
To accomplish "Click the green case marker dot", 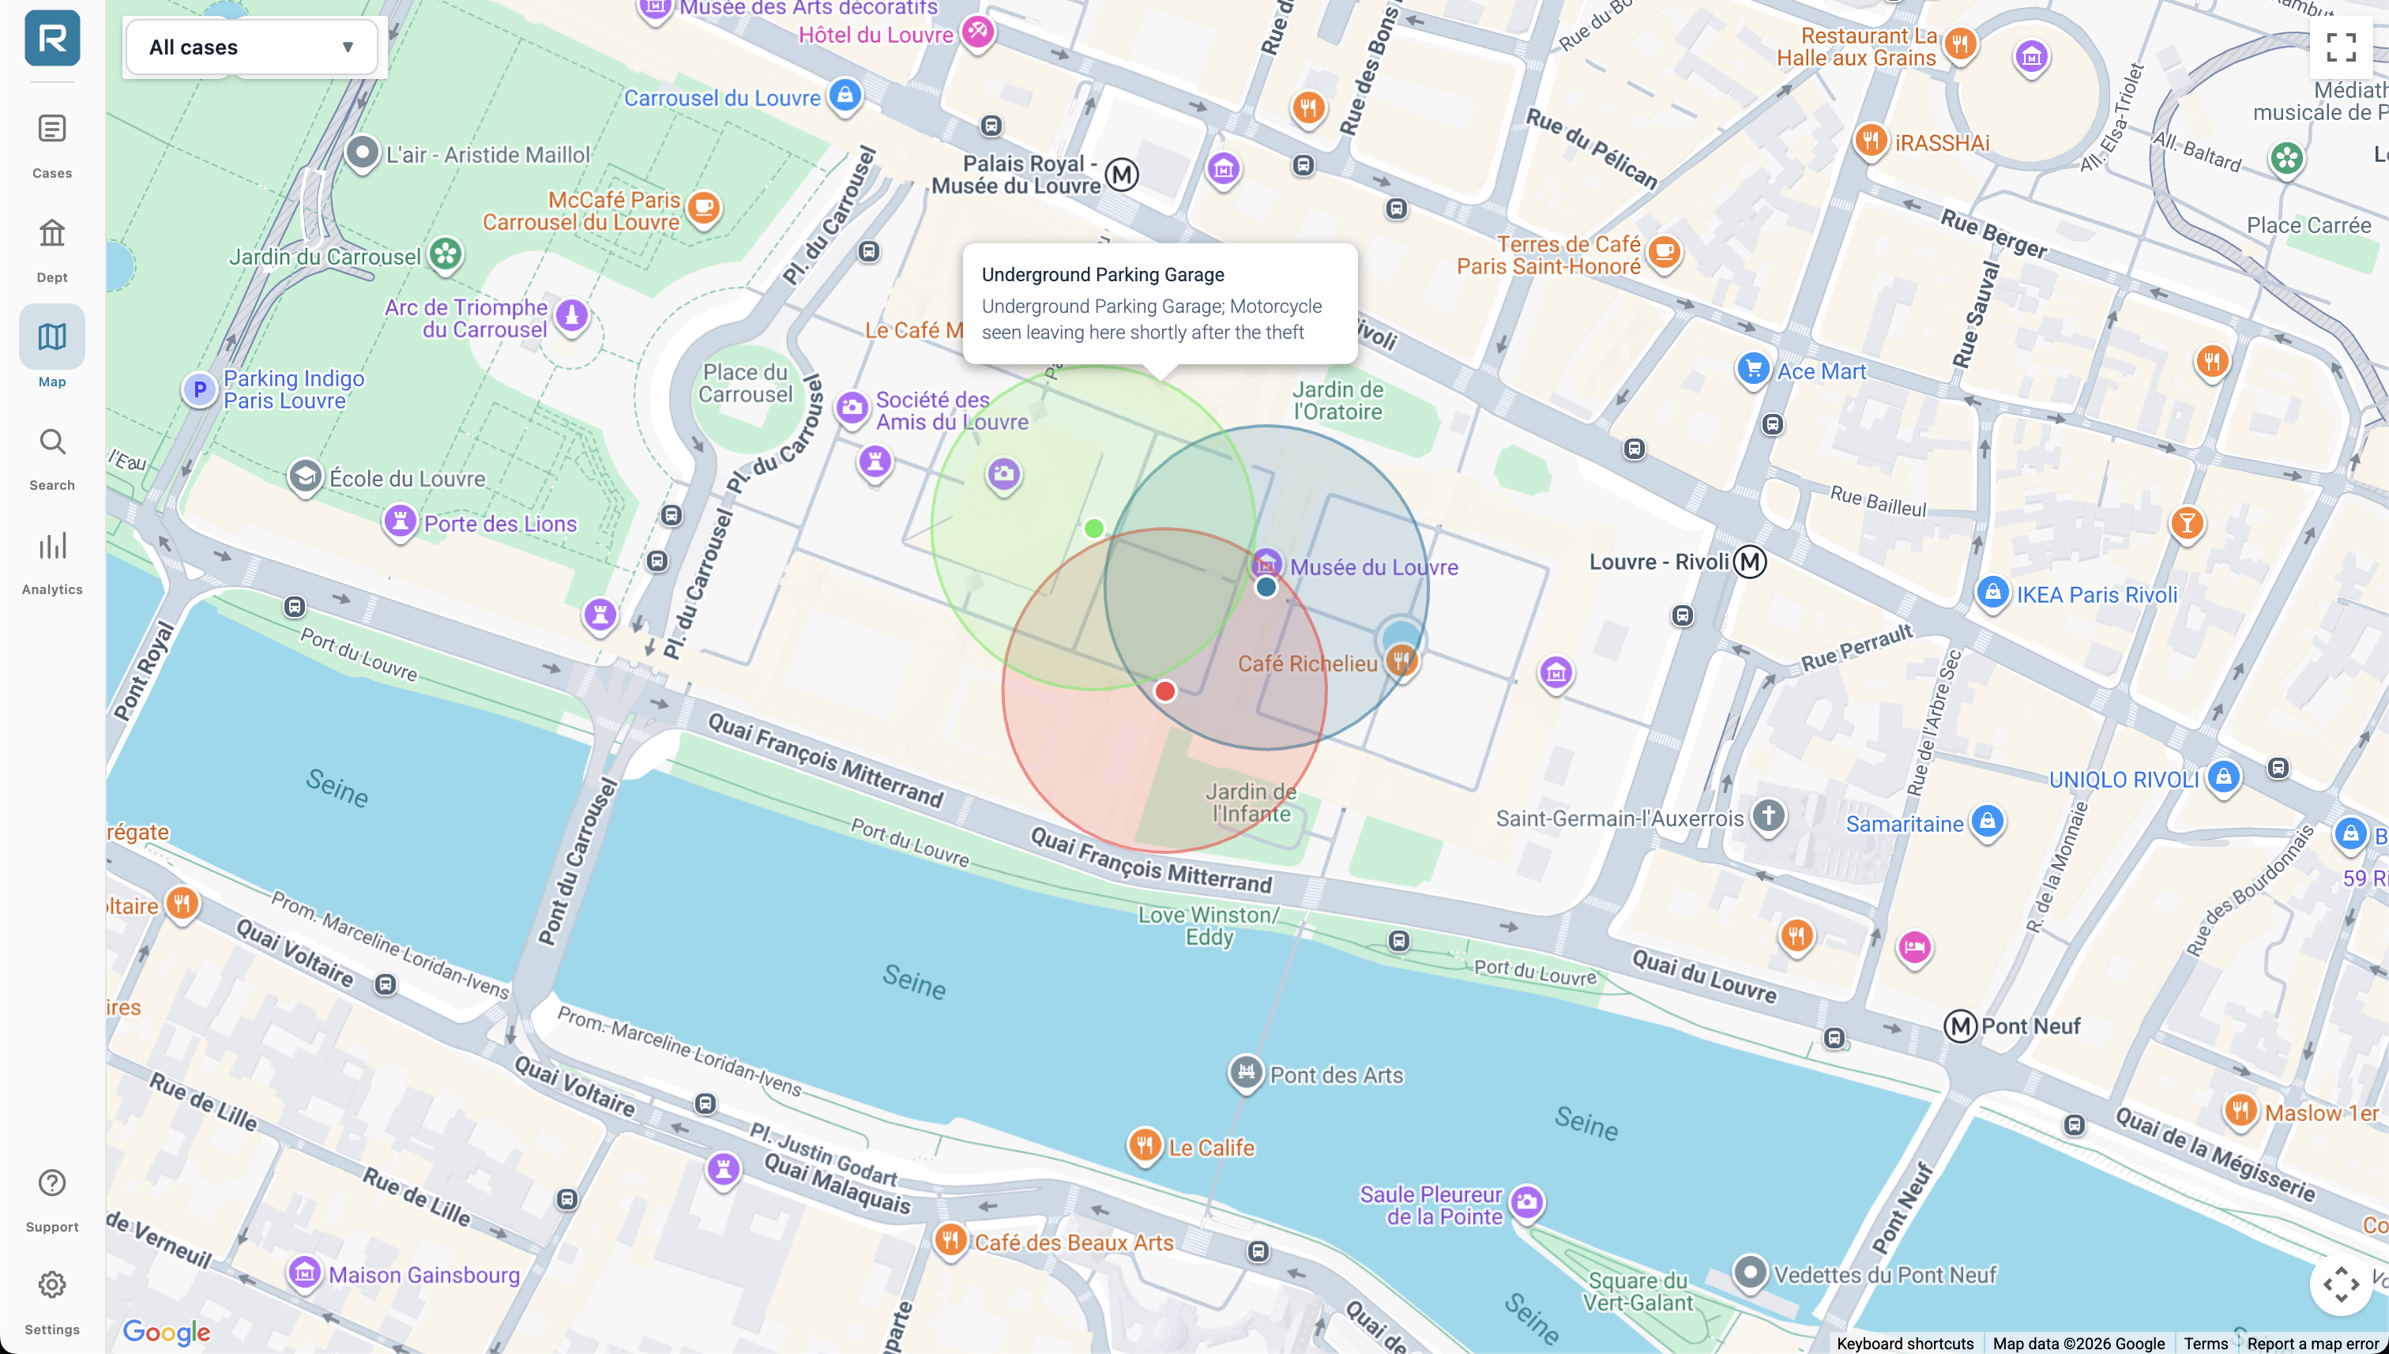I will pos(1093,528).
